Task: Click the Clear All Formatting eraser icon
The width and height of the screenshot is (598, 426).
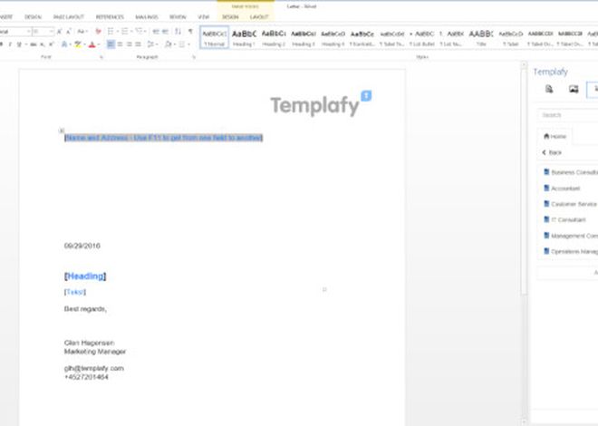Action: pyautogui.click(x=99, y=32)
